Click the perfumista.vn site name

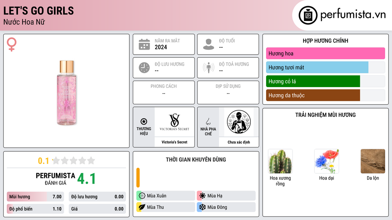353,15
